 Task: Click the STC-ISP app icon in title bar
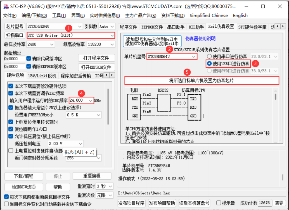tap(6, 6)
